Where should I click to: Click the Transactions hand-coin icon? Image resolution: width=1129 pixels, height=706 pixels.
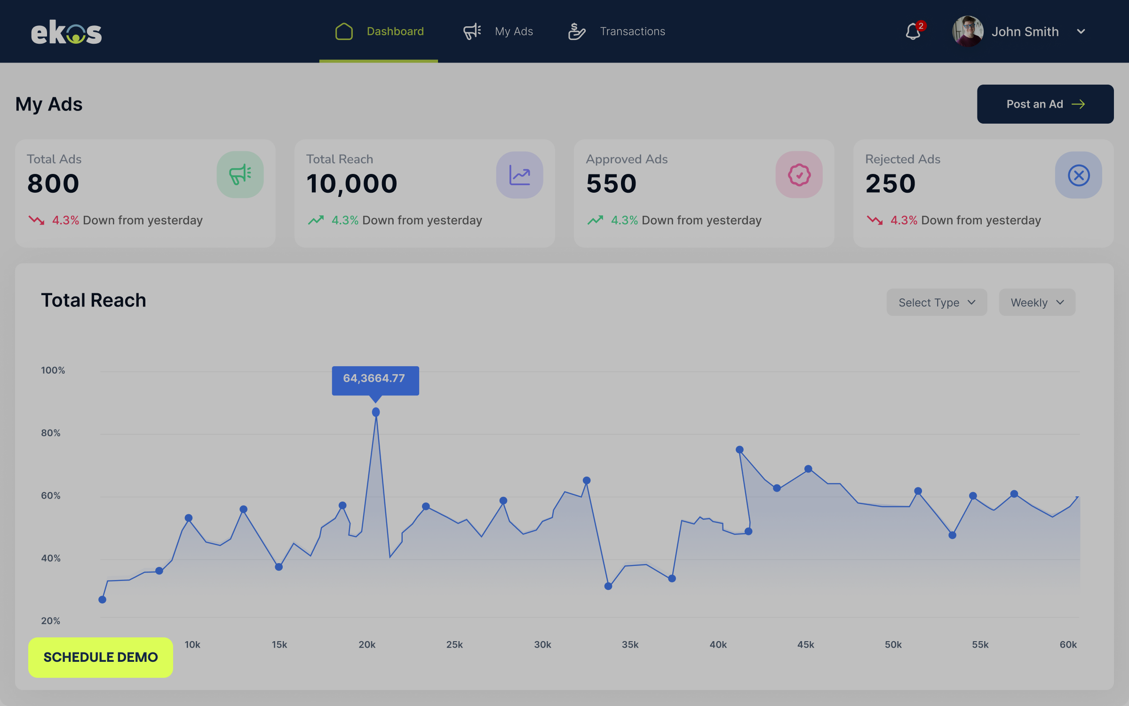[577, 31]
